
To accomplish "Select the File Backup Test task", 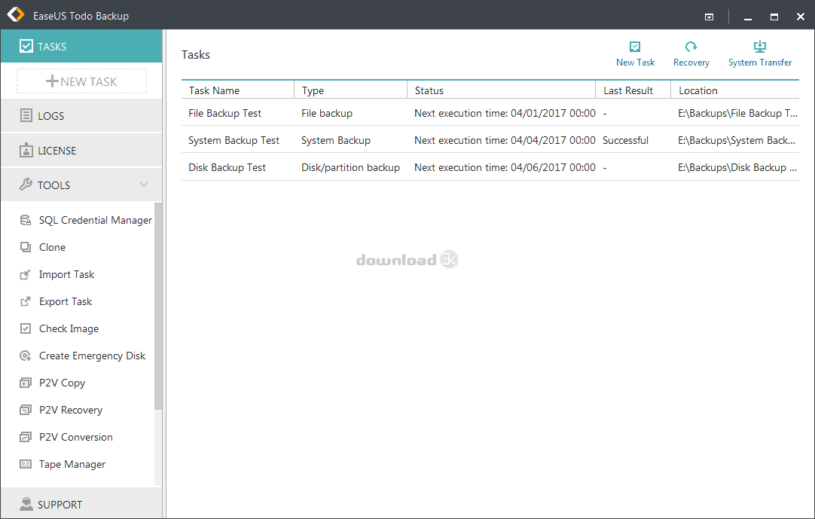I will 224,113.
